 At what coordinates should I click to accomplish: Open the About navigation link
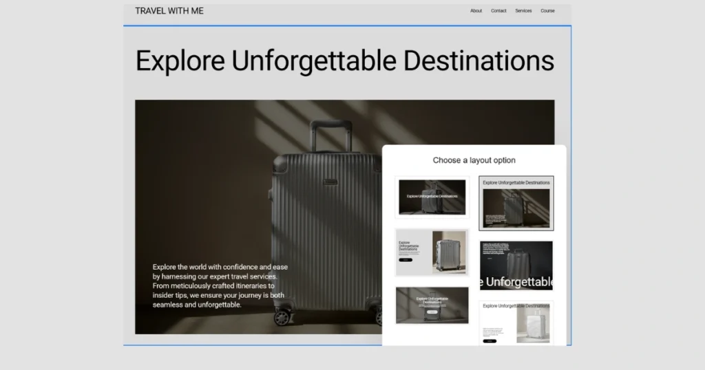pos(476,11)
